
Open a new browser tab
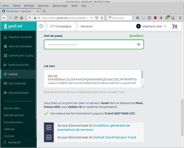click(44, 11)
